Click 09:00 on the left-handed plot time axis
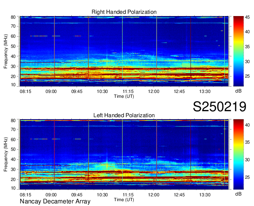Viewport: 254px width, 206px height. pos(51,194)
